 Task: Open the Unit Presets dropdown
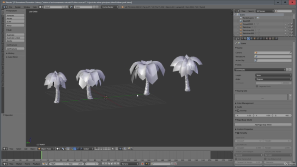coord(260,70)
